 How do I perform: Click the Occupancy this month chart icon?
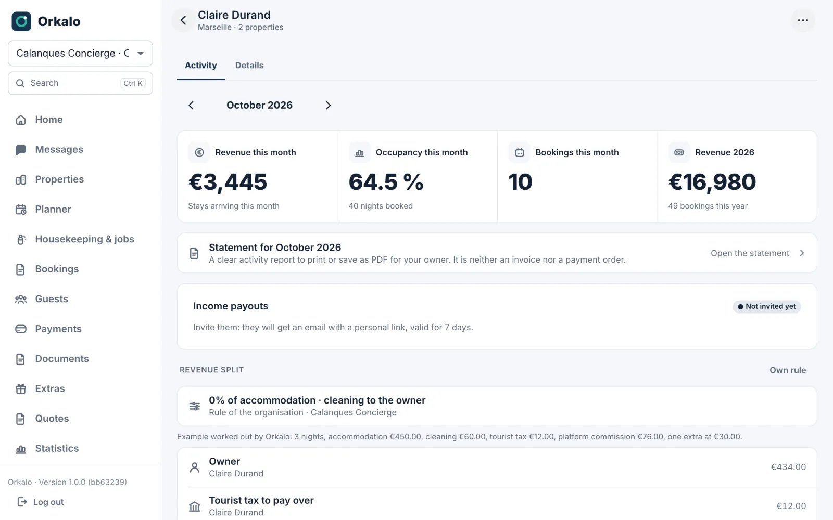pyautogui.click(x=360, y=153)
